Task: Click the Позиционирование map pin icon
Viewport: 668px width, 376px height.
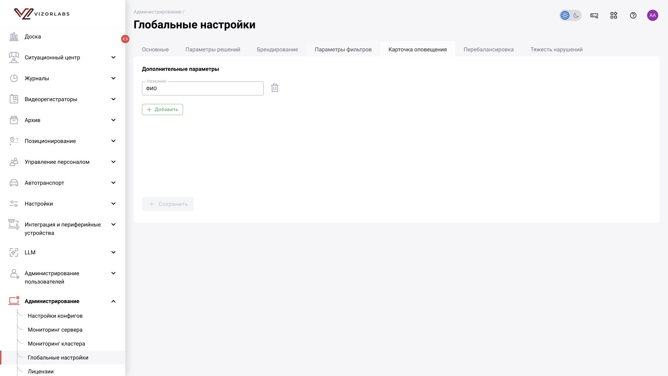Action: (x=14, y=141)
